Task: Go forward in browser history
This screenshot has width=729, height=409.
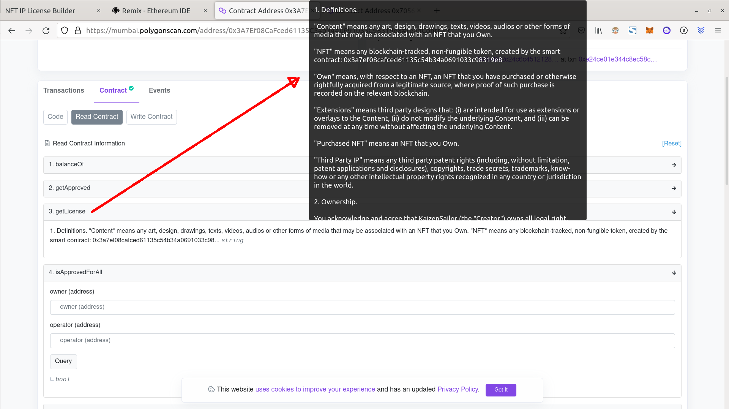Action: pyautogui.click(x=29, y=31)
